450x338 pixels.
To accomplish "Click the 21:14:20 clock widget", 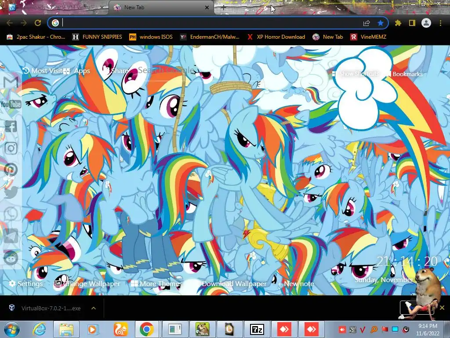I will click(x=407, y=261).
